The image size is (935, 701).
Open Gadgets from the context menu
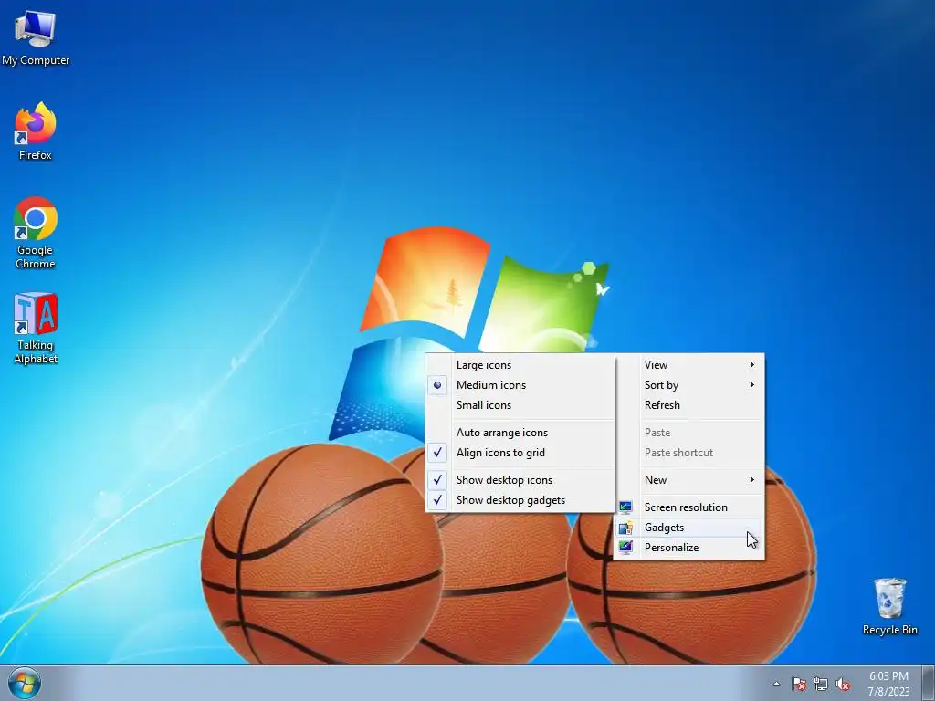(689, 528)
